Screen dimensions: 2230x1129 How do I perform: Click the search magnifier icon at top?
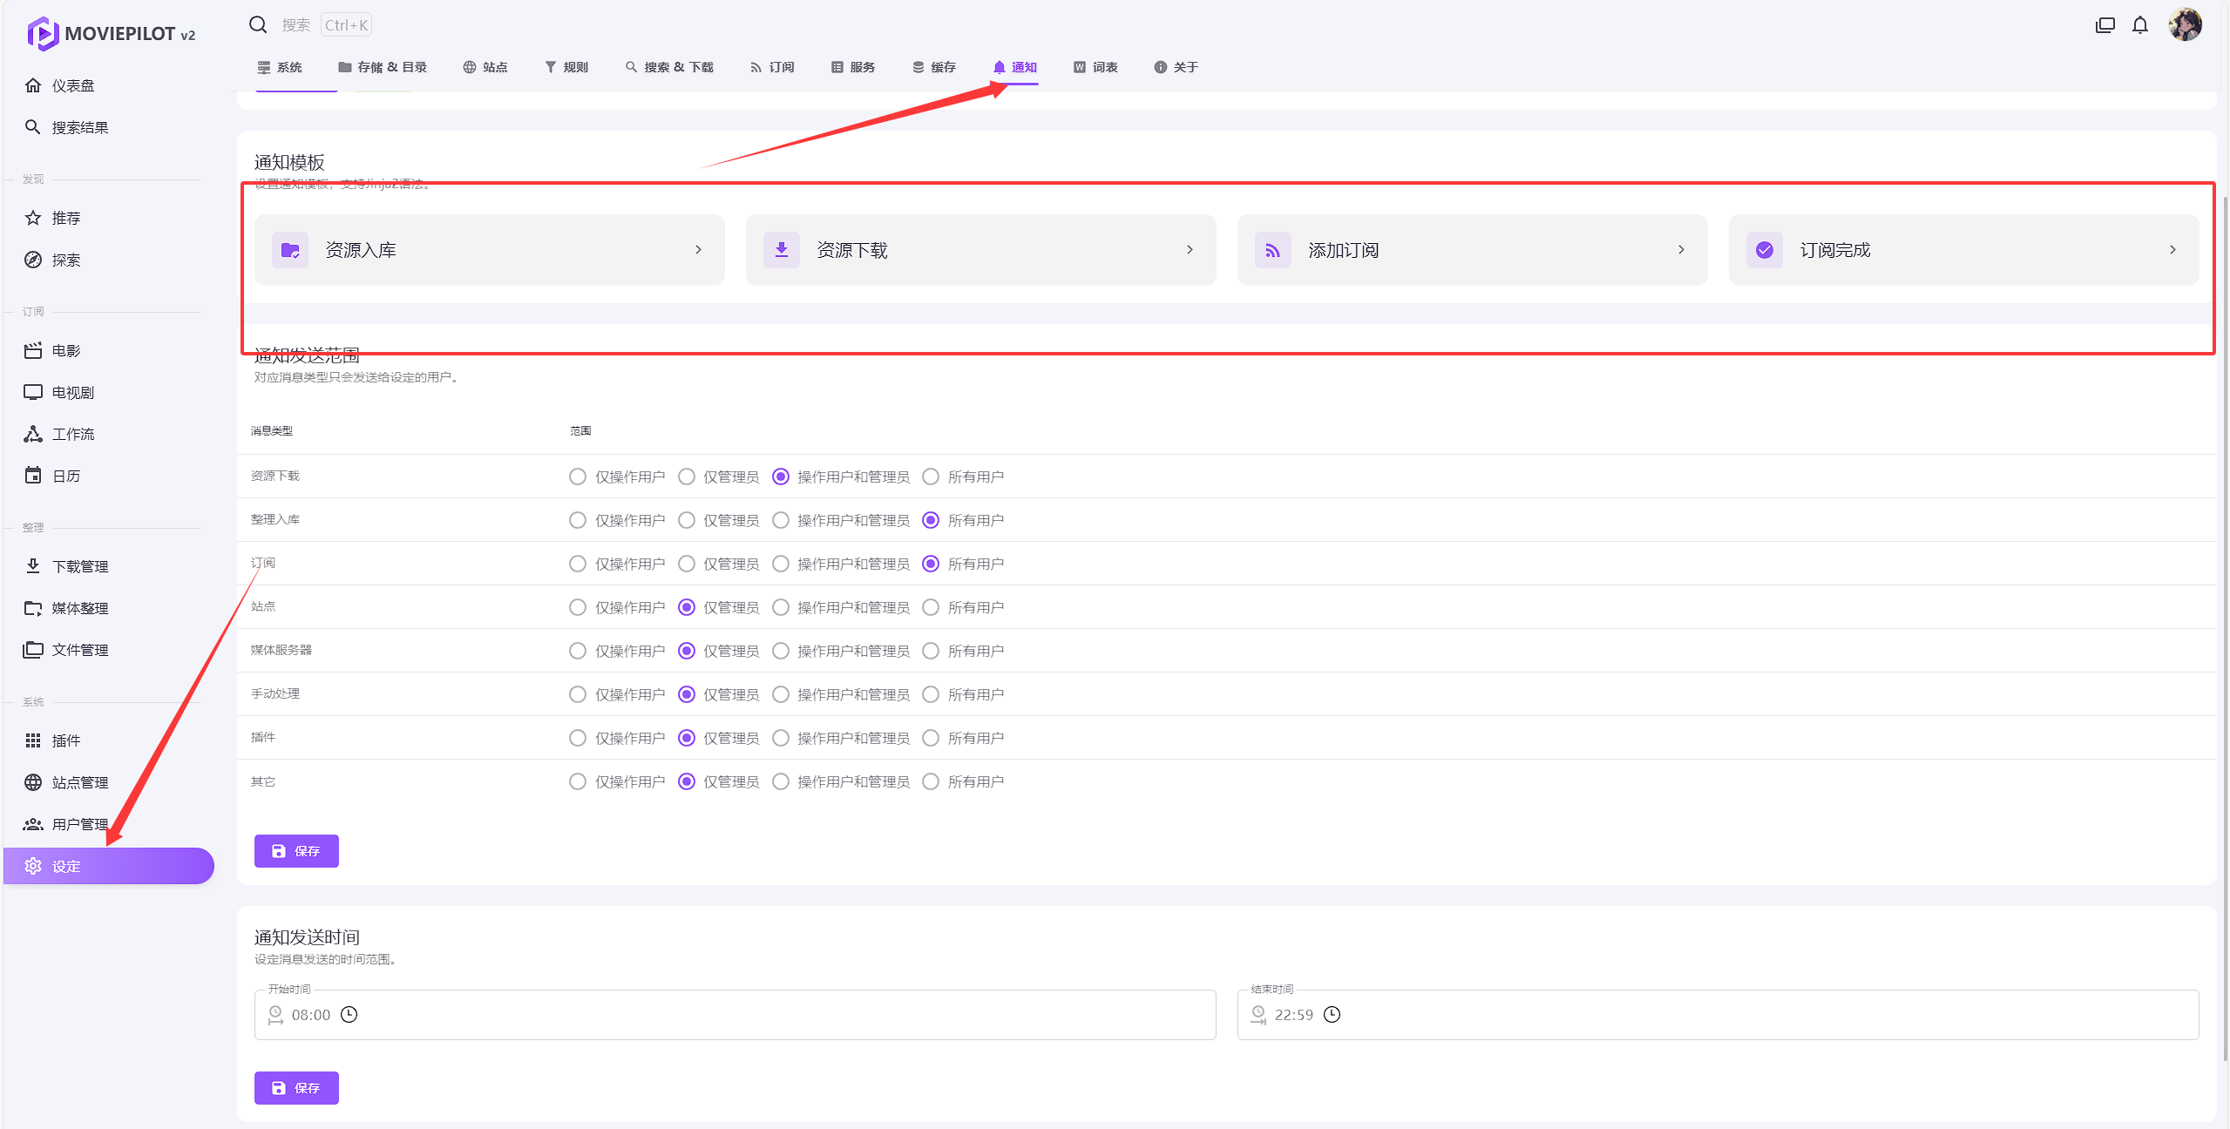[x=258, y=25]
